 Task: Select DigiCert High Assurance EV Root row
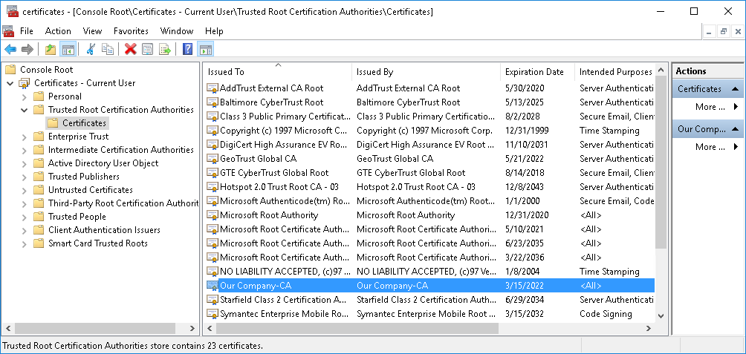coord(430,145)
